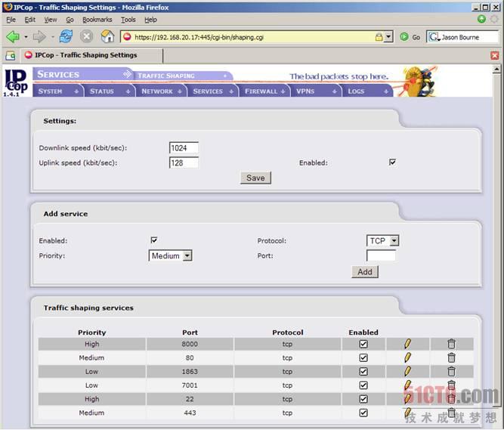Open the Go menu

click(70, 20)
